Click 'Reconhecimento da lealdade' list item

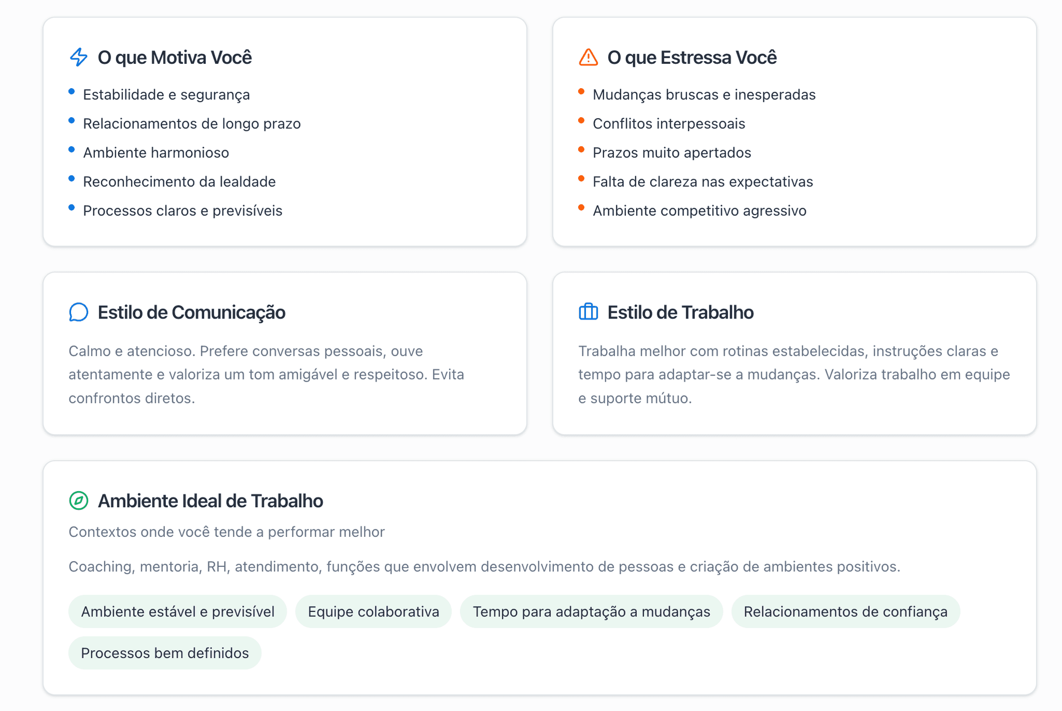(x=179, y=182)
